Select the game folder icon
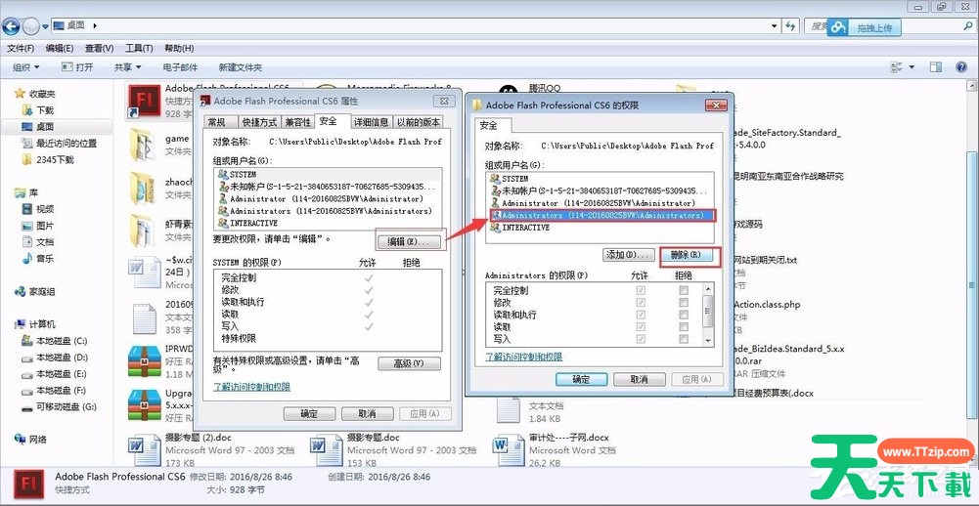This screenshot has width=979, height=506. pos(142,145)
